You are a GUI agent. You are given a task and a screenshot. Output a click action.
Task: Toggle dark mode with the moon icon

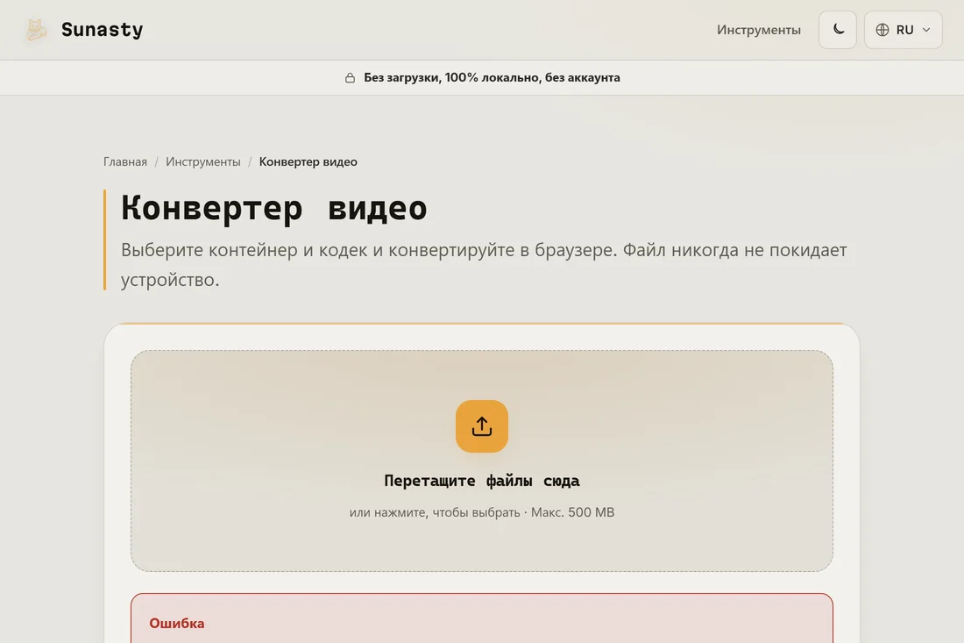tap(837, 30)
